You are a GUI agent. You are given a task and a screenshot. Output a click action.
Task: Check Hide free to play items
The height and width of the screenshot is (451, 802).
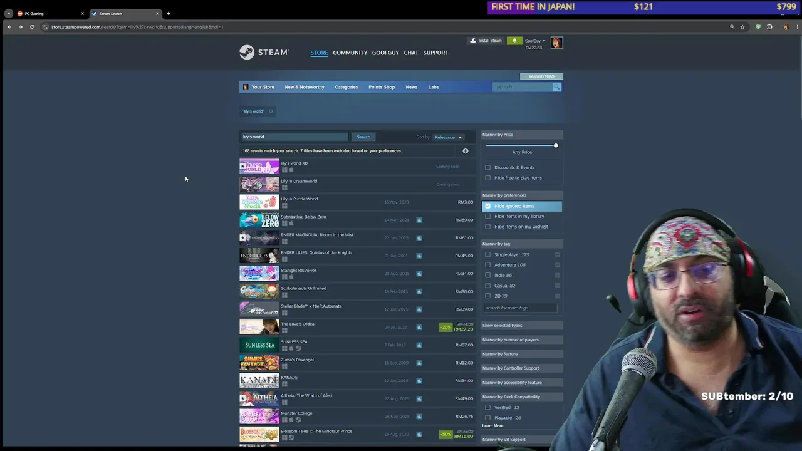tap(488, 178)
